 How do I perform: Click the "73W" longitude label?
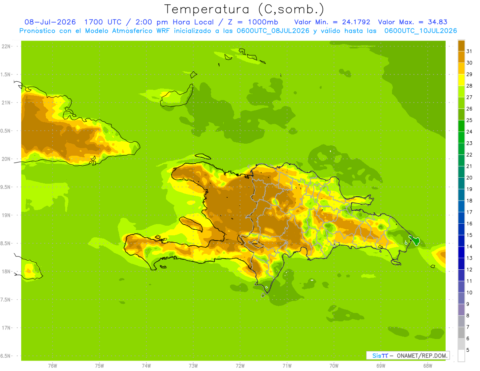tap(193, 366)
